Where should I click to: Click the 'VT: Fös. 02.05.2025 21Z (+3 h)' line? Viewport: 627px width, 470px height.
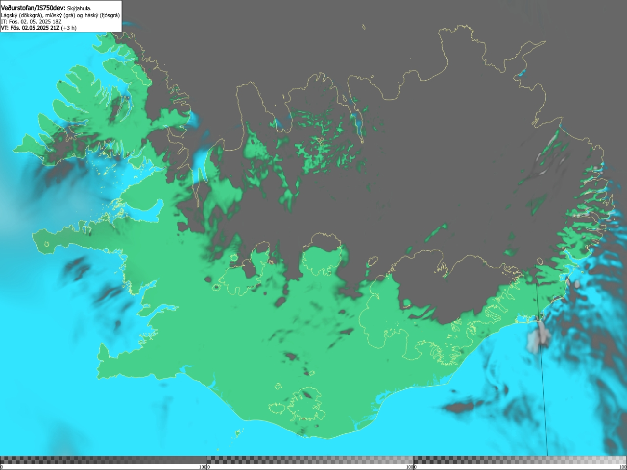click(39, 28)
